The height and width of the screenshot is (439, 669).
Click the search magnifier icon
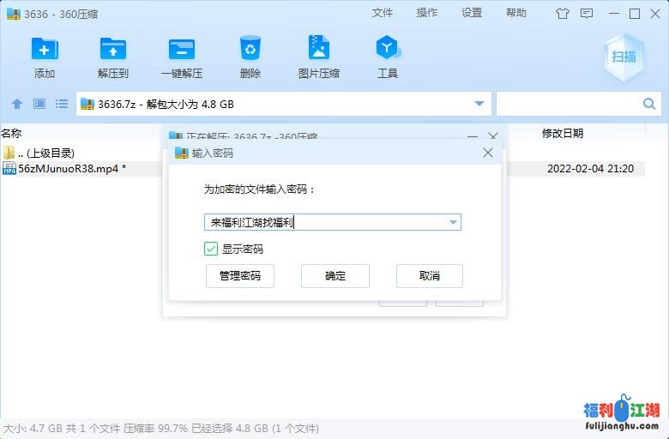[x=649, y=104]
